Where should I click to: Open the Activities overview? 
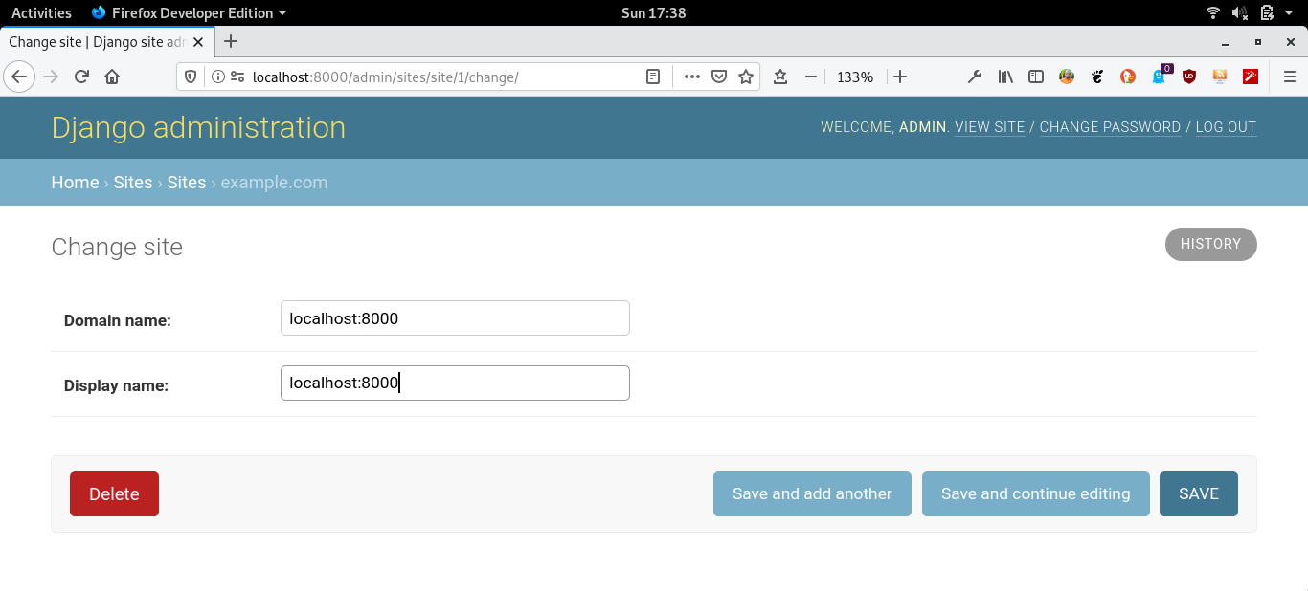tap(41, 12)
